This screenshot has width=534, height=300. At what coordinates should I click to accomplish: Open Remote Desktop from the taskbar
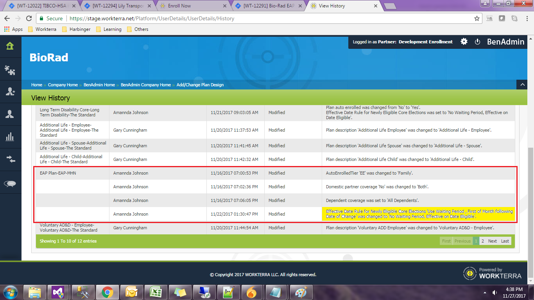pos(204,292)
